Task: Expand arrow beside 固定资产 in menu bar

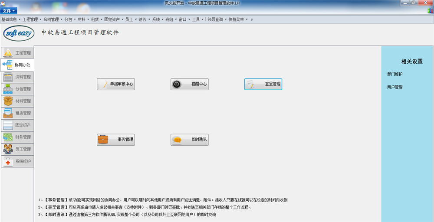Action: pyautogui.click(x=123, y=20)
